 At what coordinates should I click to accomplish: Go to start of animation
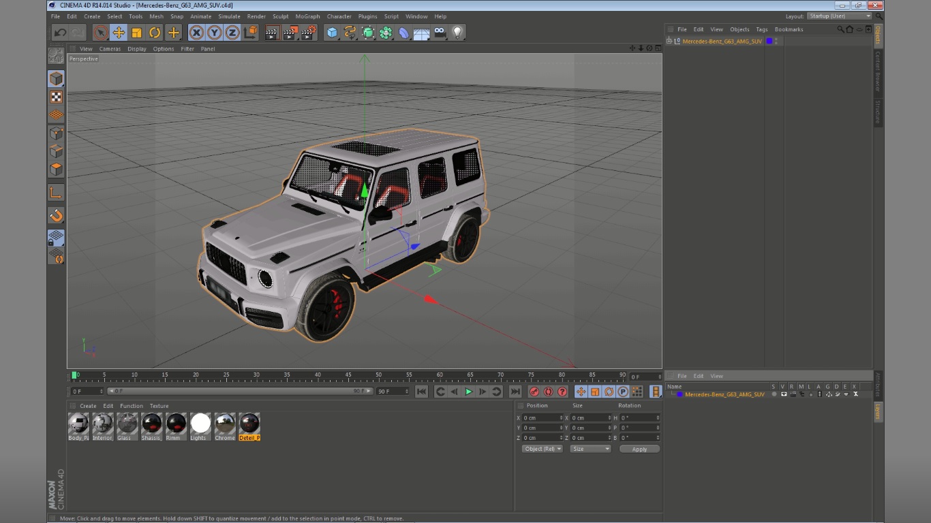(x=421, y=392)
